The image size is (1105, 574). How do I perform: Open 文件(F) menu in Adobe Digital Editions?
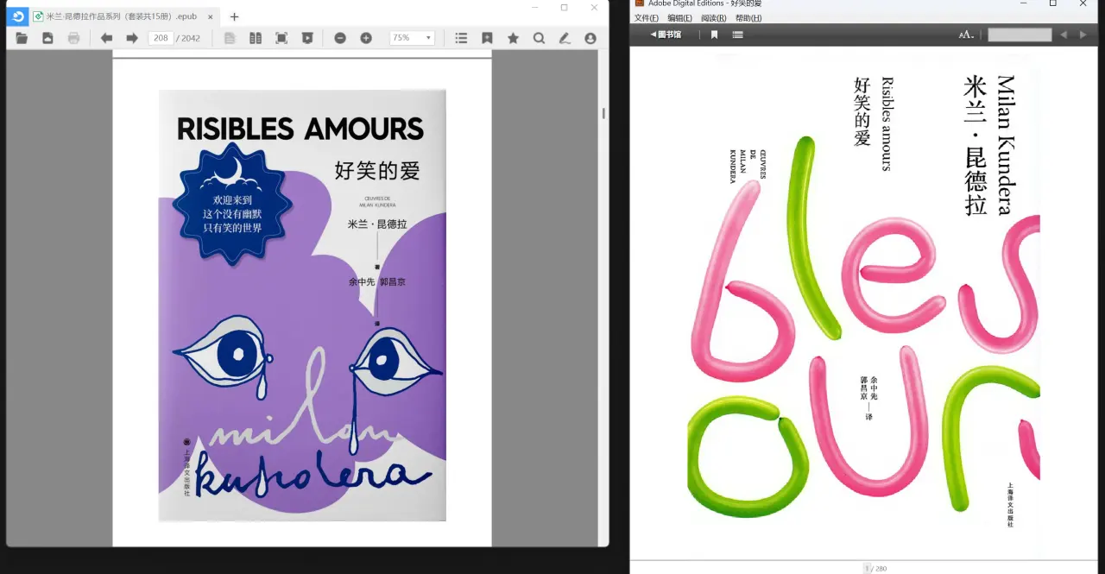tap(647, 18)
